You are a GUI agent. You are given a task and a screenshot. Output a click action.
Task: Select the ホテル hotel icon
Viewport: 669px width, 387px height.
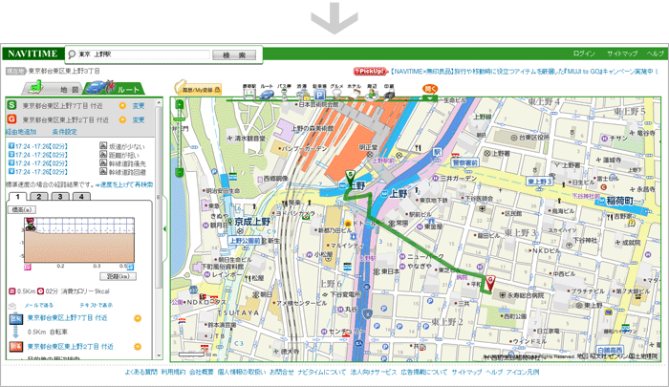coord(355,92)
